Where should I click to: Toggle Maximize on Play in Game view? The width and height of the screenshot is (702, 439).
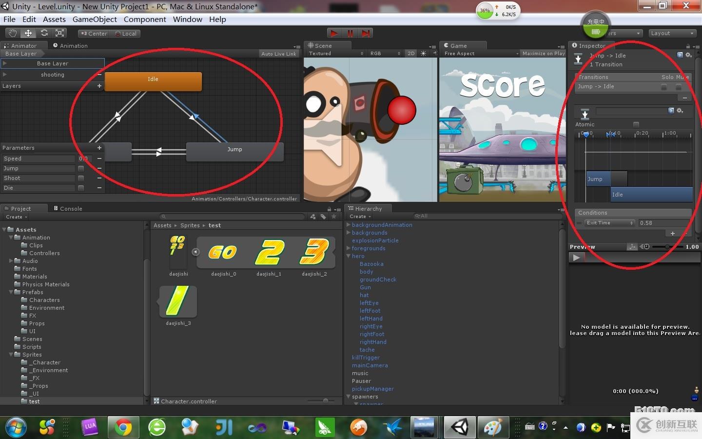pos(543,54)
